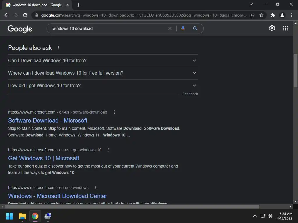
Task: Click the Google logo
Action: click(x=20, y=29)
